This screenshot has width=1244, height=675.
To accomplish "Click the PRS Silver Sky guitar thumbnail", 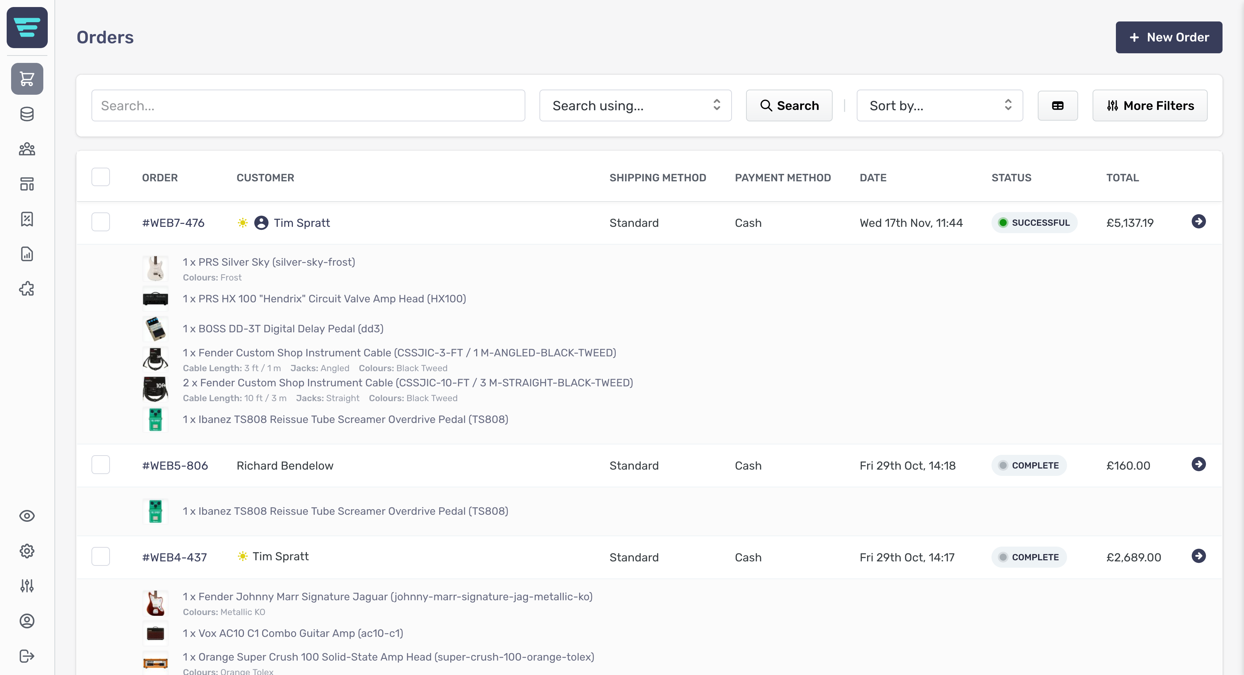I will (155, 268).
